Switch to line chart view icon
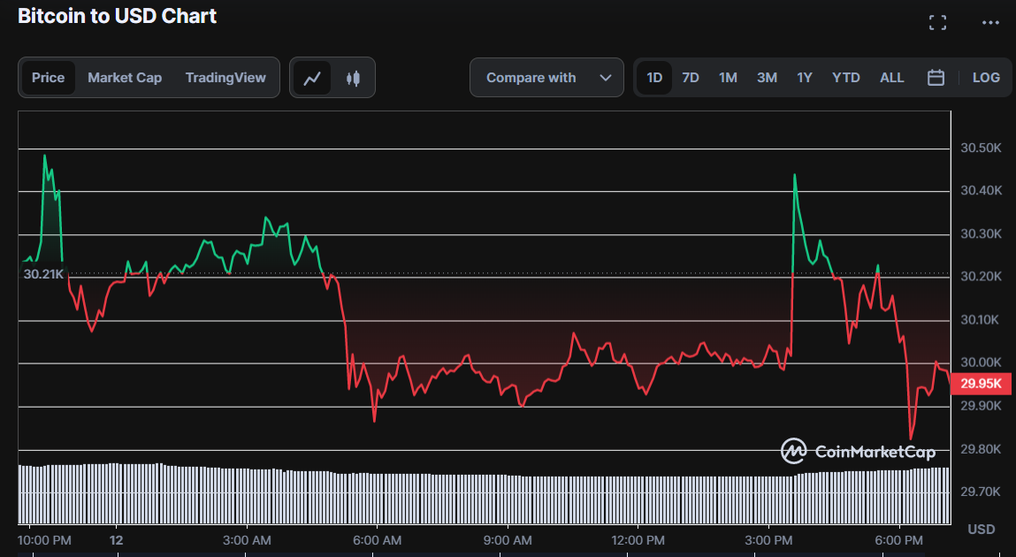Viewport: 1016px width, 557px height. (312, 78)
